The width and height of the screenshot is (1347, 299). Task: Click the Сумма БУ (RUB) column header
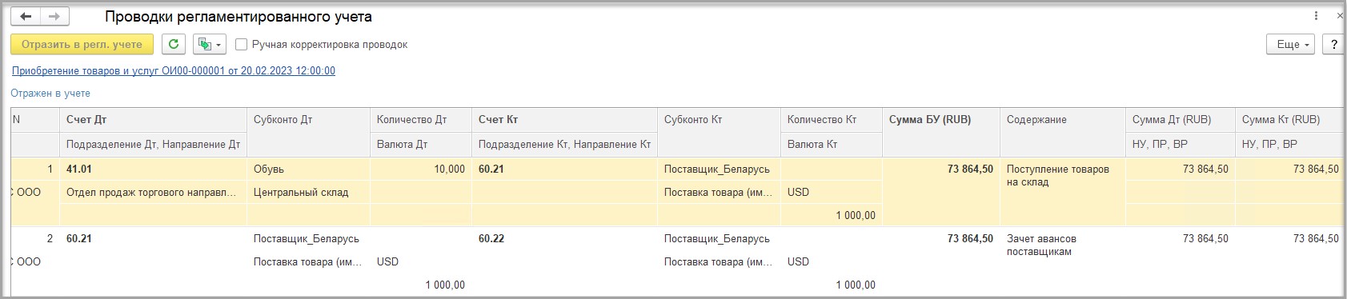[x=930, y=120]
